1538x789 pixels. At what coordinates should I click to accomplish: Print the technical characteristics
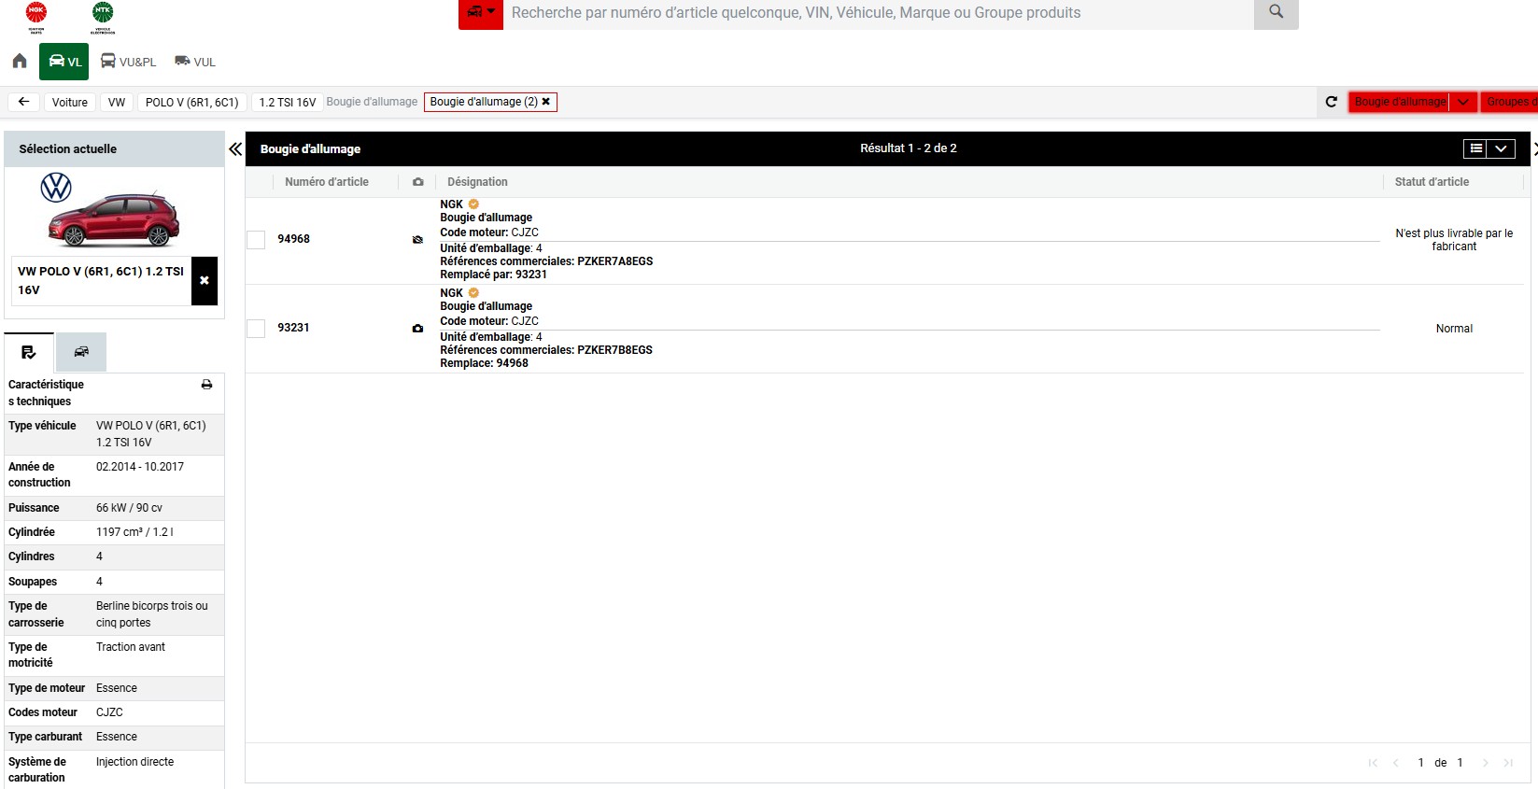click(x=206, y=385)
